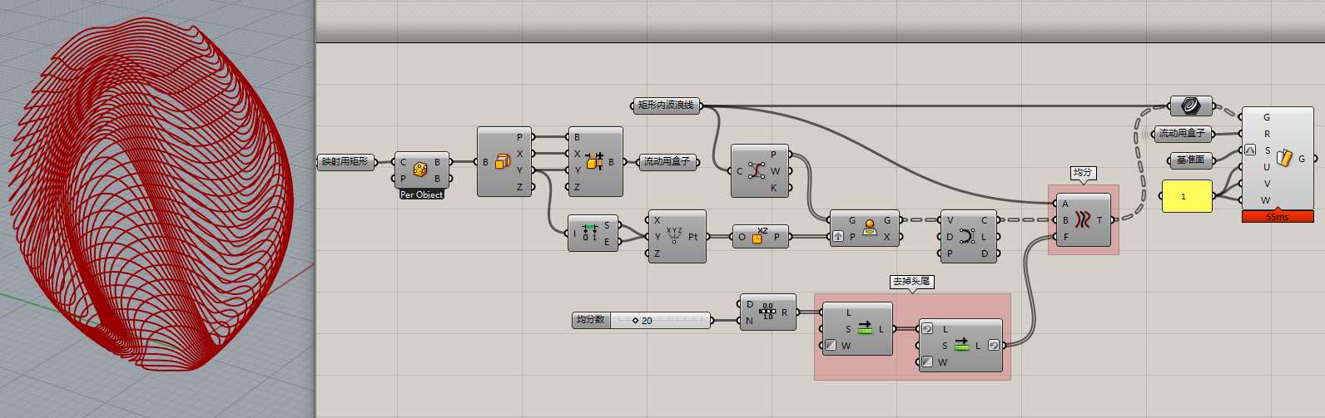Click the red curve model in Rhino viewport
This screenshot has width=1325, height=418.
pos(150,195)
